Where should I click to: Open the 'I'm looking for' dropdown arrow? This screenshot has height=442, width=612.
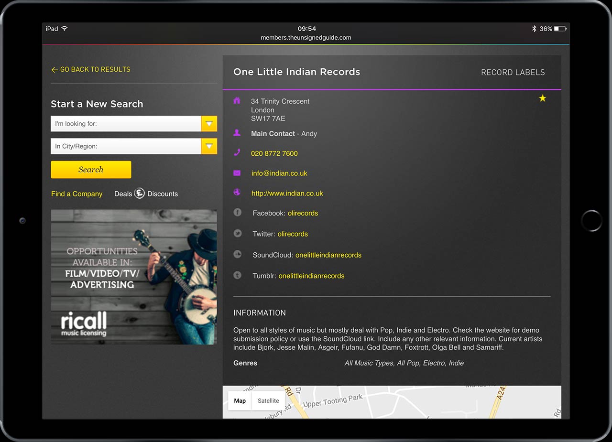pos(209,124)
